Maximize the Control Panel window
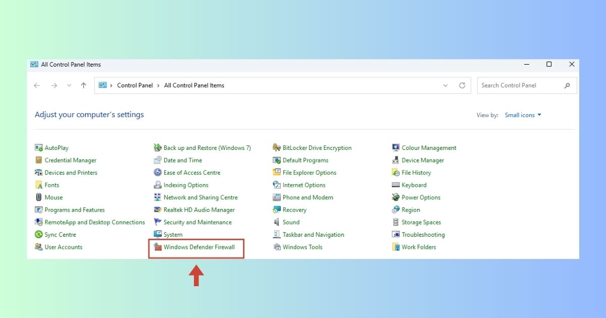Screen dimensions: 606x318 [x=549, y=64]
